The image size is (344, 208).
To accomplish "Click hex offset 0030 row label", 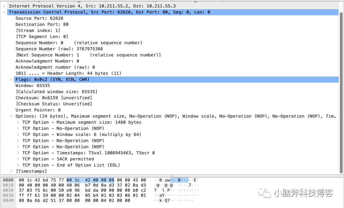I will pos(8,195).
